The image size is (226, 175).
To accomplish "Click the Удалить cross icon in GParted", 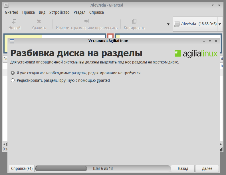I will 39,21.
